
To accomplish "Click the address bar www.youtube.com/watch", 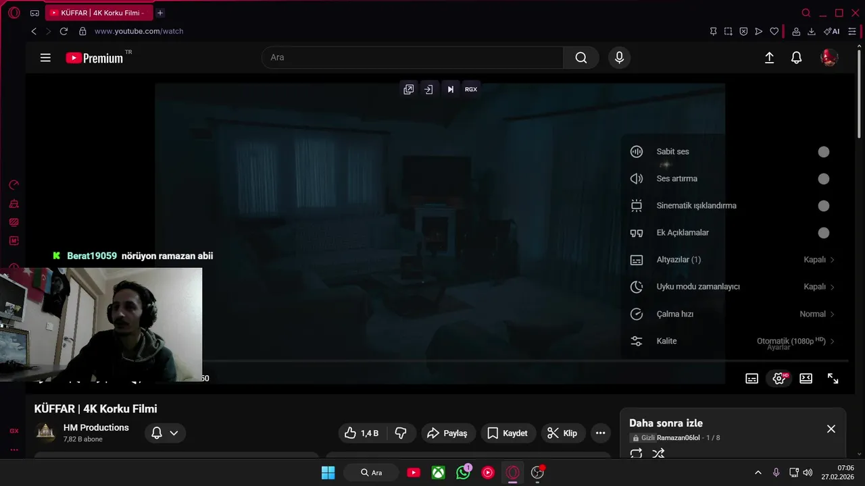I will [x=139, y=31].
